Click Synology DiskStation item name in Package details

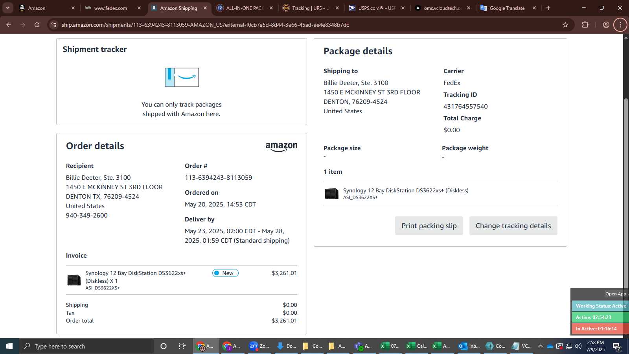(406, 190)
